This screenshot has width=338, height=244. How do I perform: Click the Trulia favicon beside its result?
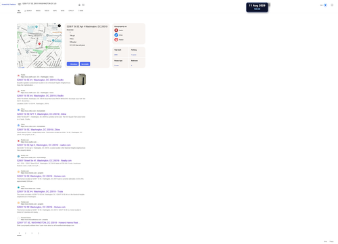tap(18, 187)
